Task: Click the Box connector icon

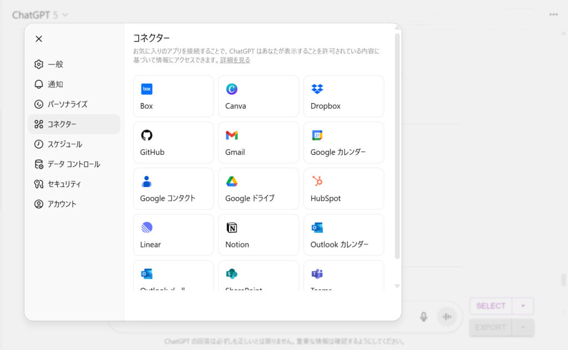Action: click(x=146, y=89)
